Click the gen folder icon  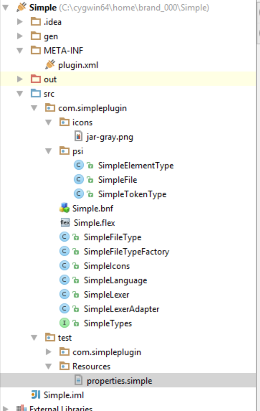click(36, 36)
